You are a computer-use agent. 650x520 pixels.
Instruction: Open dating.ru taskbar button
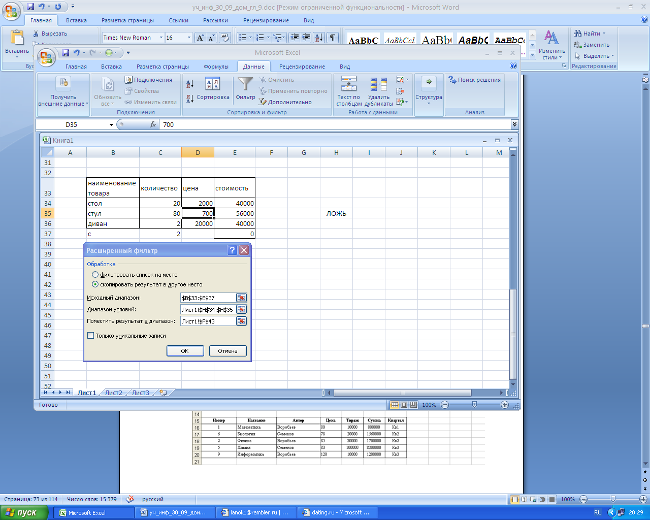coord(338,512)
